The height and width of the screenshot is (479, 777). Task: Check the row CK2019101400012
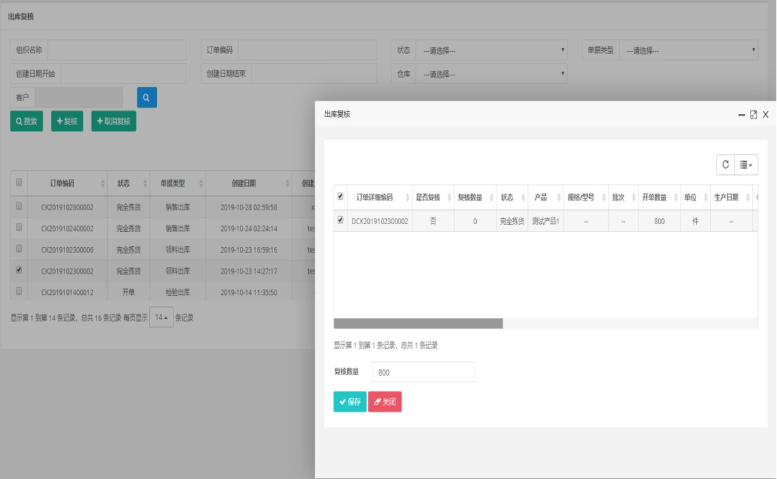19,291
